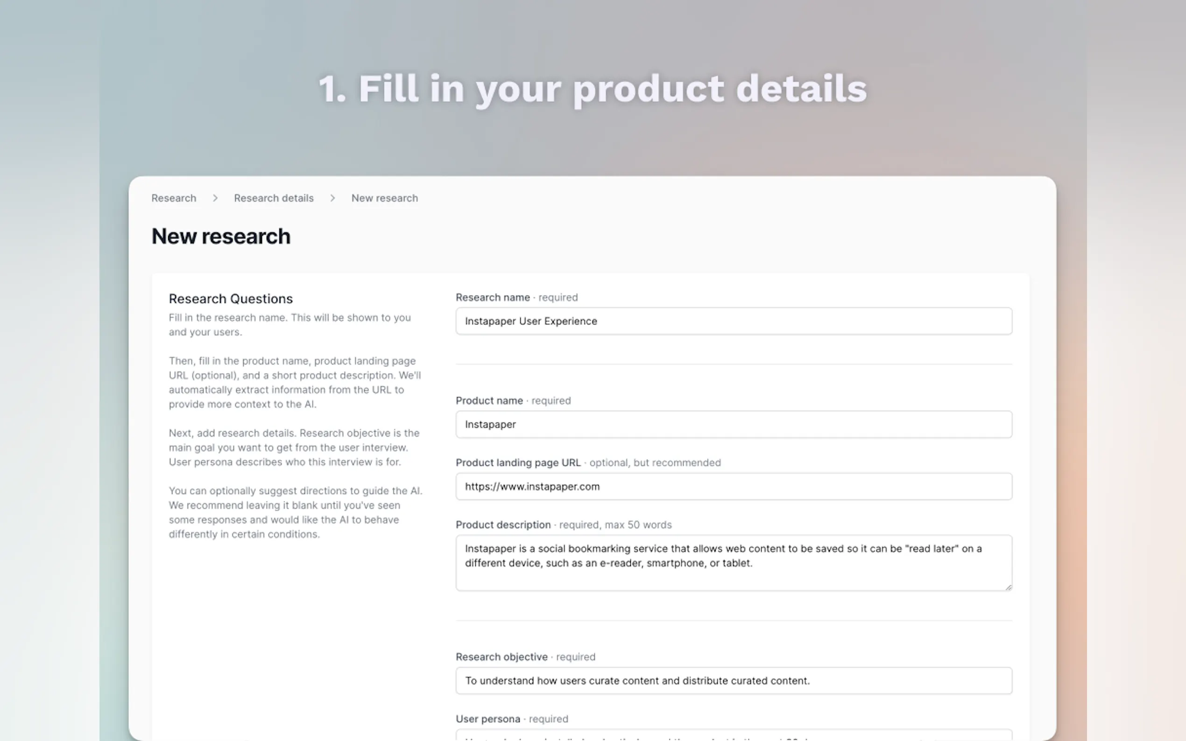
Task: Click the Product landing page URL label
Action: tap(518, 462)
